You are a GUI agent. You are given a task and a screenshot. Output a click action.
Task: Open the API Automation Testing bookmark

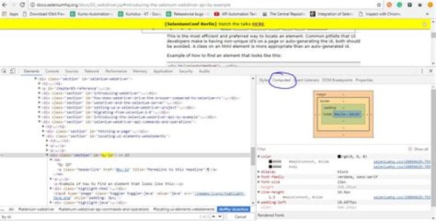236,14
